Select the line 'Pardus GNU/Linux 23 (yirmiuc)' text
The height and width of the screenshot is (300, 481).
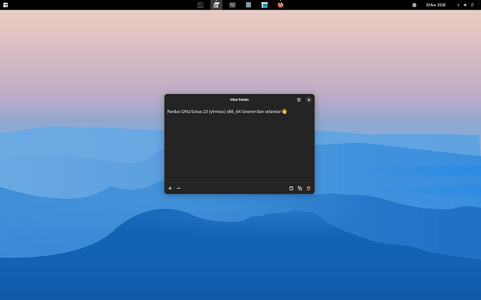197,111
